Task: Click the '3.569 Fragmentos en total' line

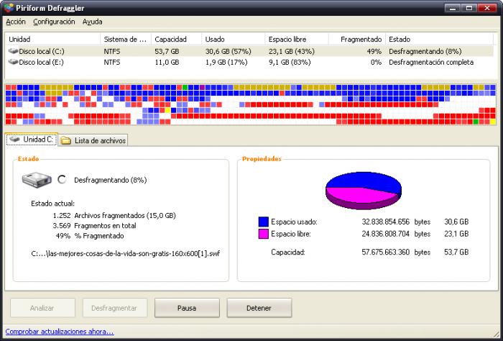Action: pyautogui.click(x=94, y=226)
